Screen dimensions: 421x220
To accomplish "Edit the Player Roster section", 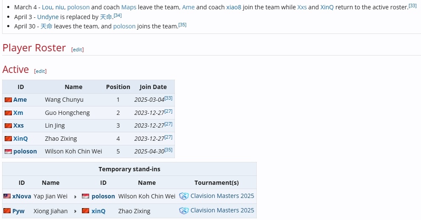I will (77, 50).
